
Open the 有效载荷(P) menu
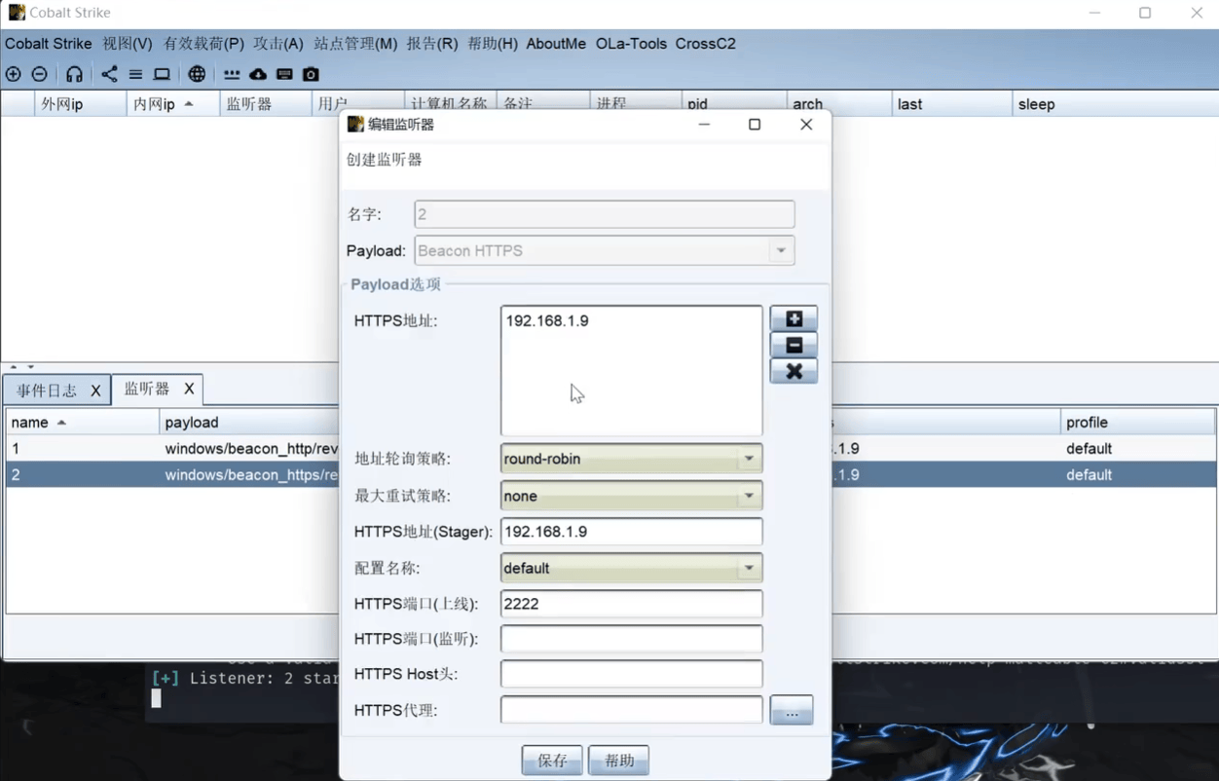(203, 44)
